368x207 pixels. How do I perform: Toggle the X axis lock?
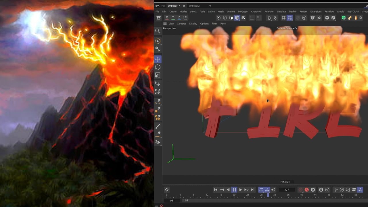point(167,18)
